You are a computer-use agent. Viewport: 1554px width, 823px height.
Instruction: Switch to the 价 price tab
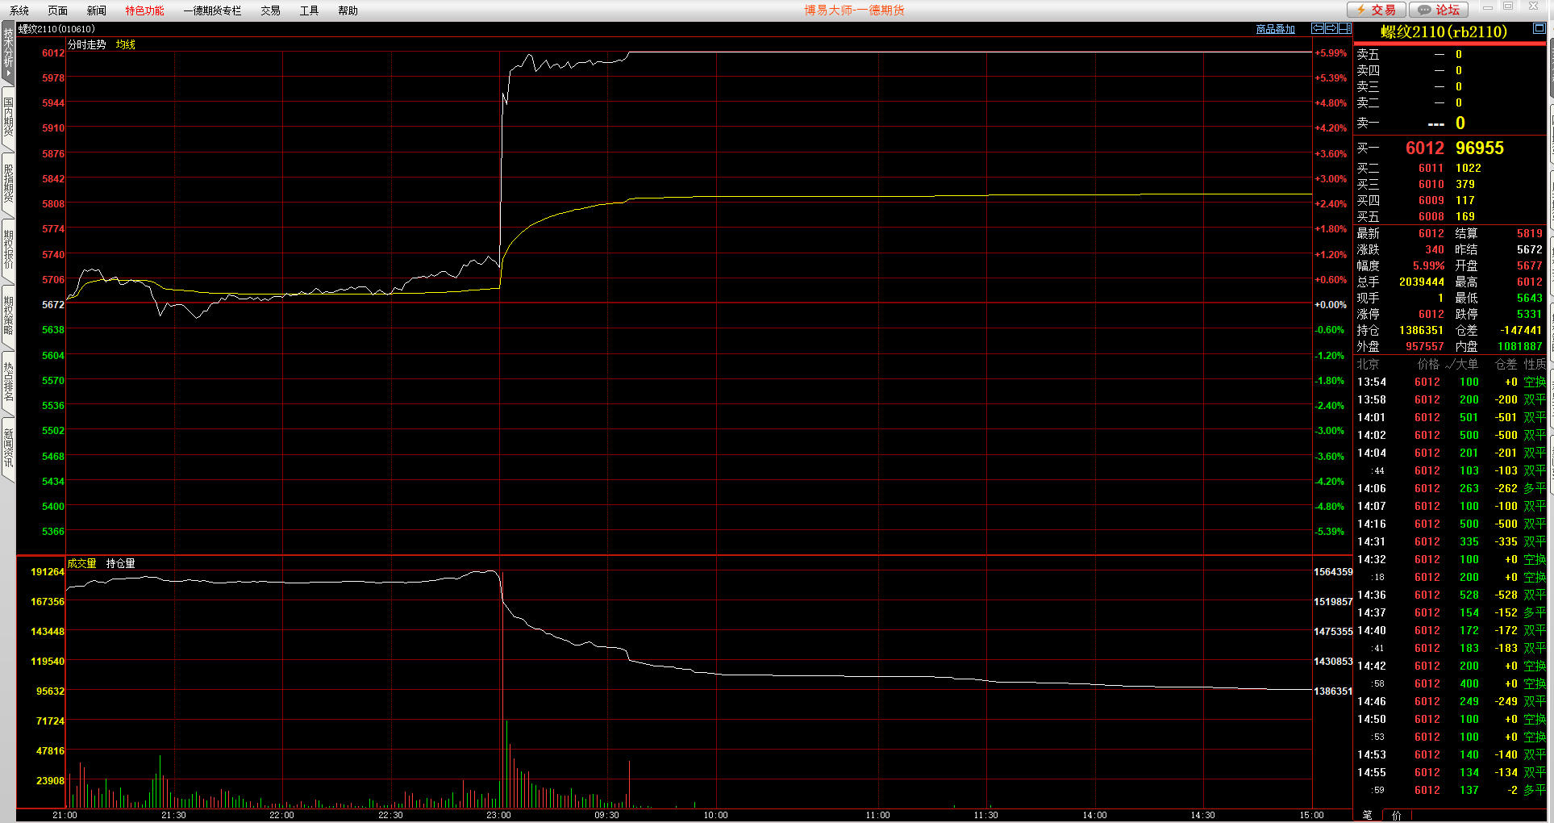coord(1397,815)
